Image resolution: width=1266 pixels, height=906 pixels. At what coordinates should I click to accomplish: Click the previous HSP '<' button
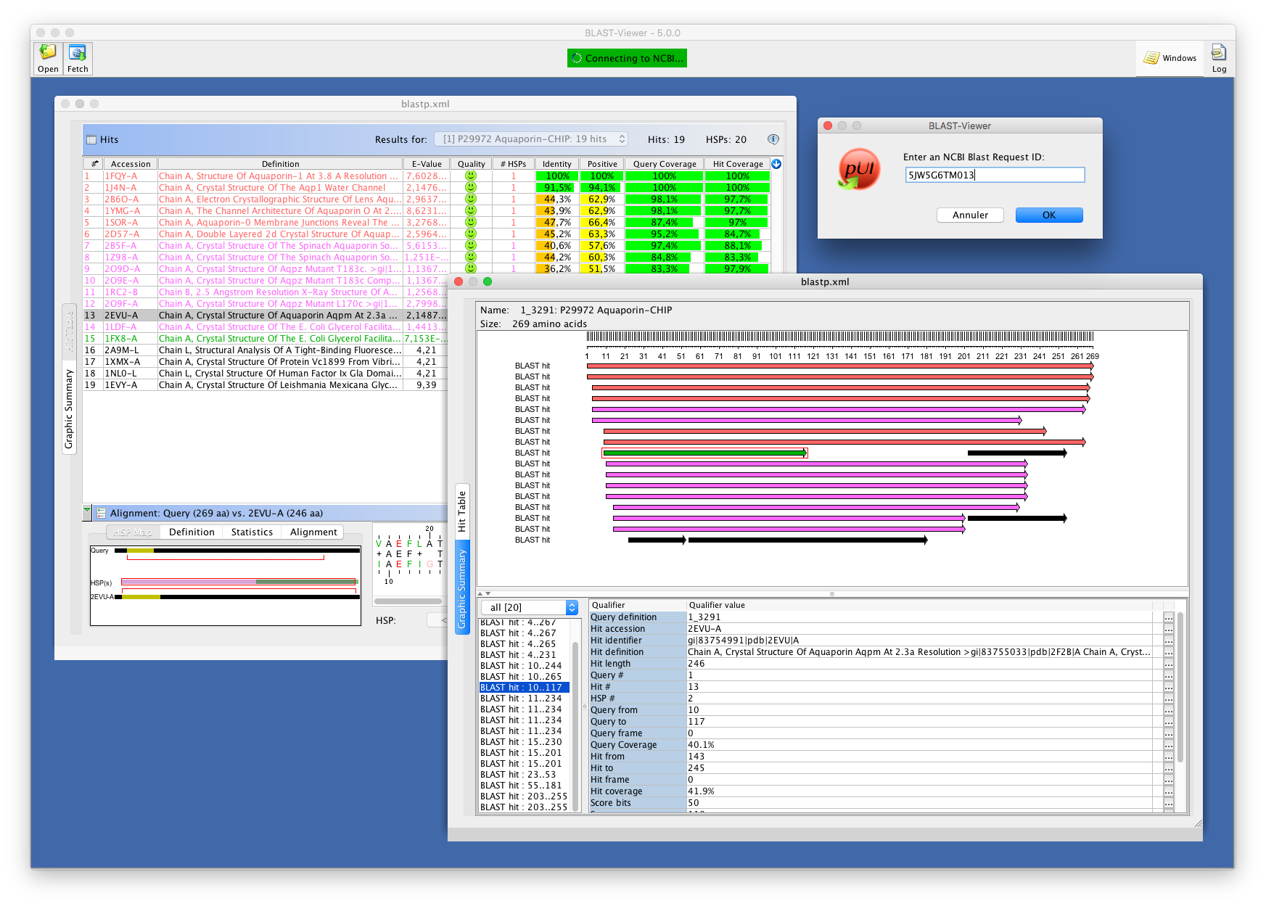click(x=438, y=620)
